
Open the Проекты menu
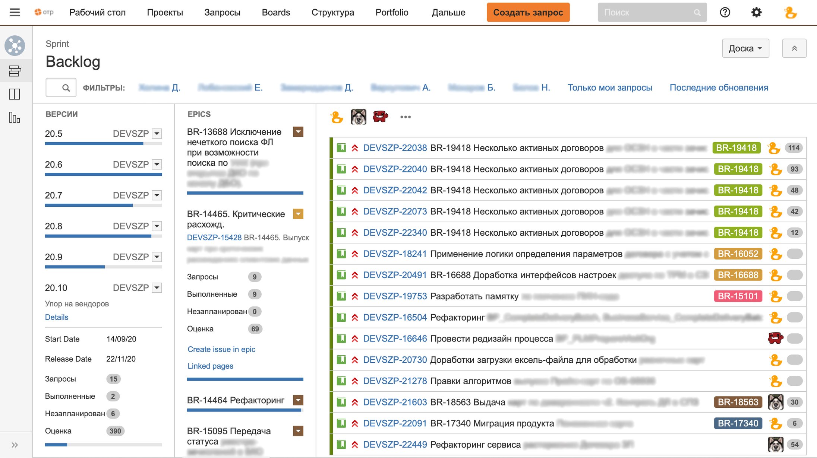[x=165, y=12]
